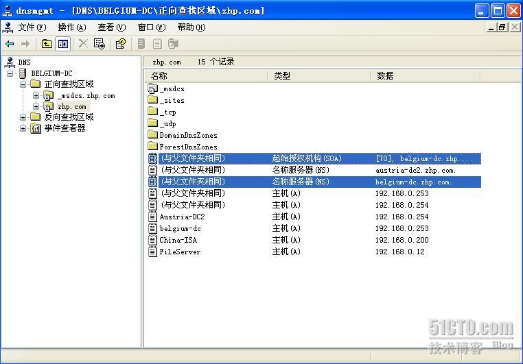The image size is (523, 364).
Task: Select the DNS root node icon
Action: (10, 62)
